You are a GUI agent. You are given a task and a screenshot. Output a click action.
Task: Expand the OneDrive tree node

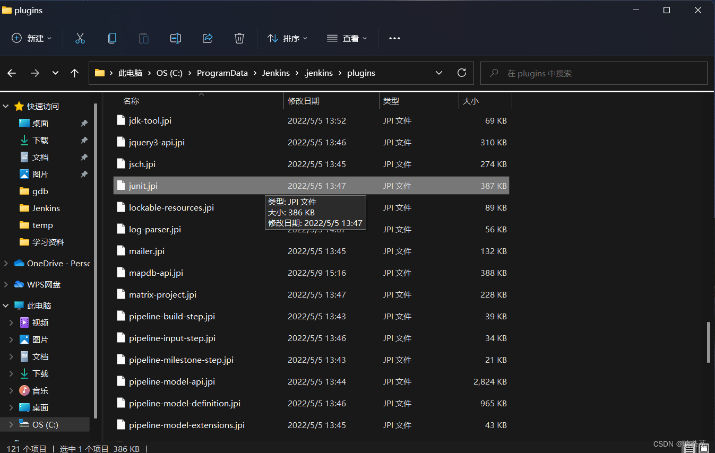pyautogui.click(x=6, y=263)
